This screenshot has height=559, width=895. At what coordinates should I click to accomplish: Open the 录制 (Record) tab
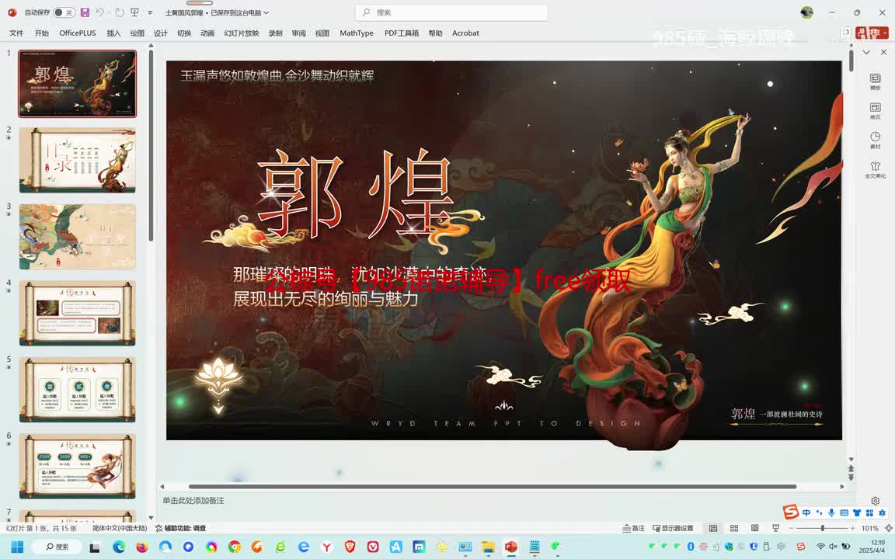275,33
